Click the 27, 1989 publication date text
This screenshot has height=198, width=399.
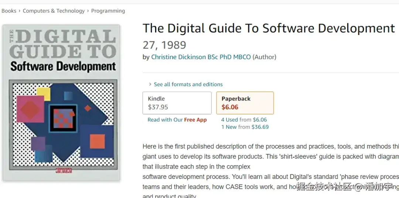164,45
